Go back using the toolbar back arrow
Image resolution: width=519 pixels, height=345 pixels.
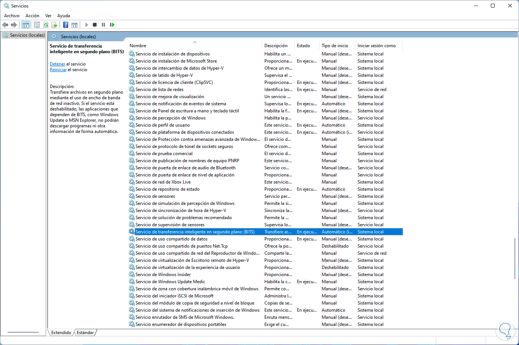(x=5, y=25)
